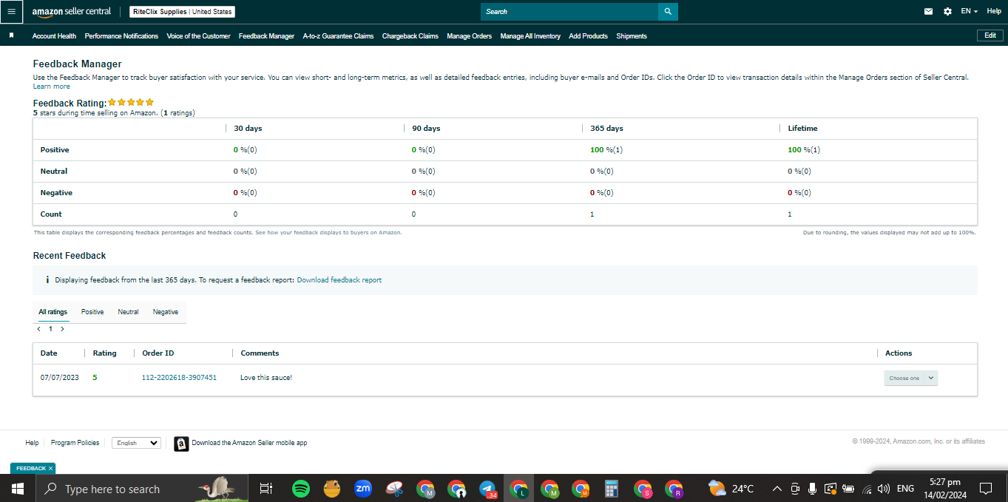Image resolution: width=1008 pixels, height=502 pixels.
Task: Select the All ratings tab
Action: click(53, 312)
